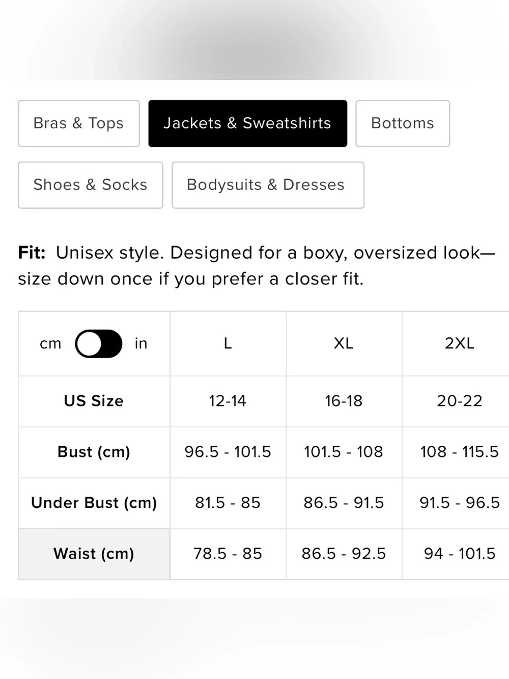Screen dimensions: 509x679
Task: Click the XL bust value 101.5 - 108
Action: 344,452
